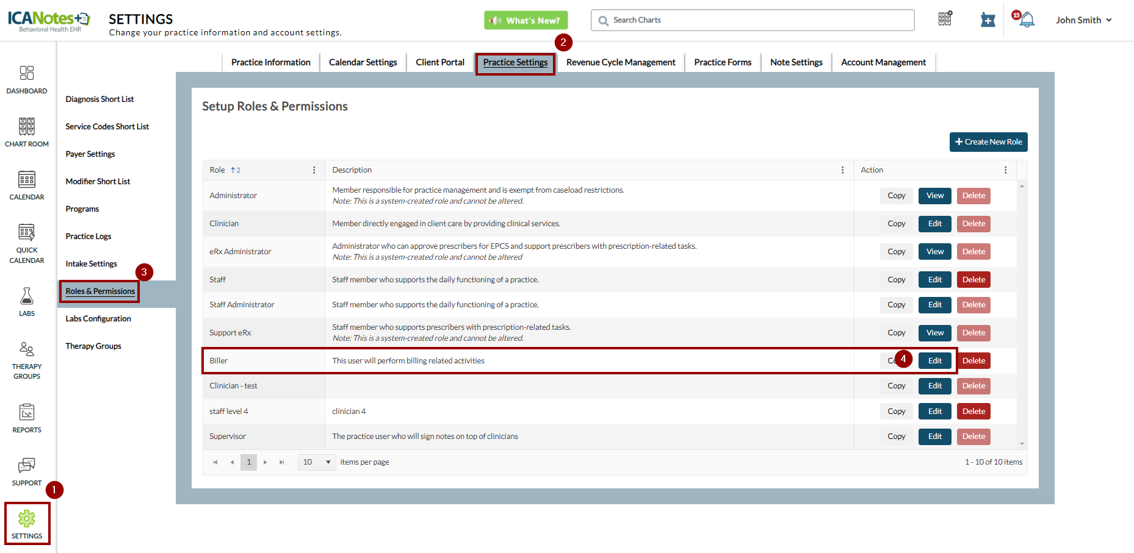Go to the Chart Room icon
This screenshot has height=553, width=1134.
(26, 127)
